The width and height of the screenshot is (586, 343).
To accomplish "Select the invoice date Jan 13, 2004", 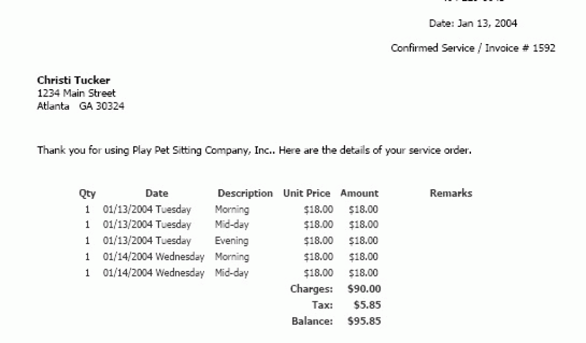I will point(488,23).
